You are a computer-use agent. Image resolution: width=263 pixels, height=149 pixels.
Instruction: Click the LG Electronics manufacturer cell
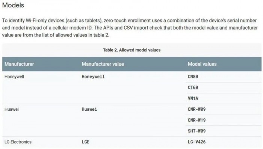(18, 142)
